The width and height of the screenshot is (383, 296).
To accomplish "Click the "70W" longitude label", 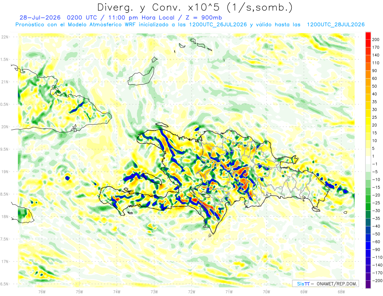I will pos(266,292).
